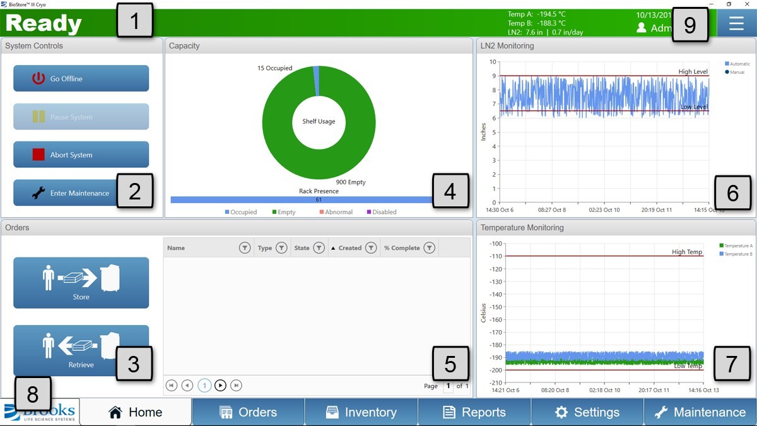The image size is (757, 426).
Task: Jump to the last orders page
Action: click(236, 385)
